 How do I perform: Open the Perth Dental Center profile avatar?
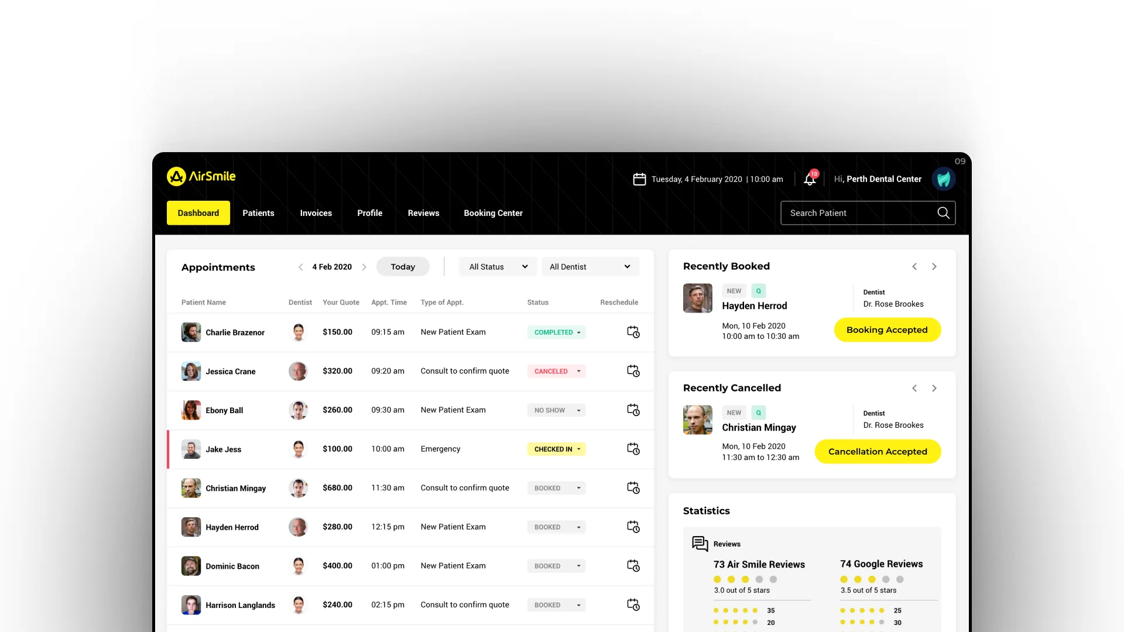pos(943,179)
